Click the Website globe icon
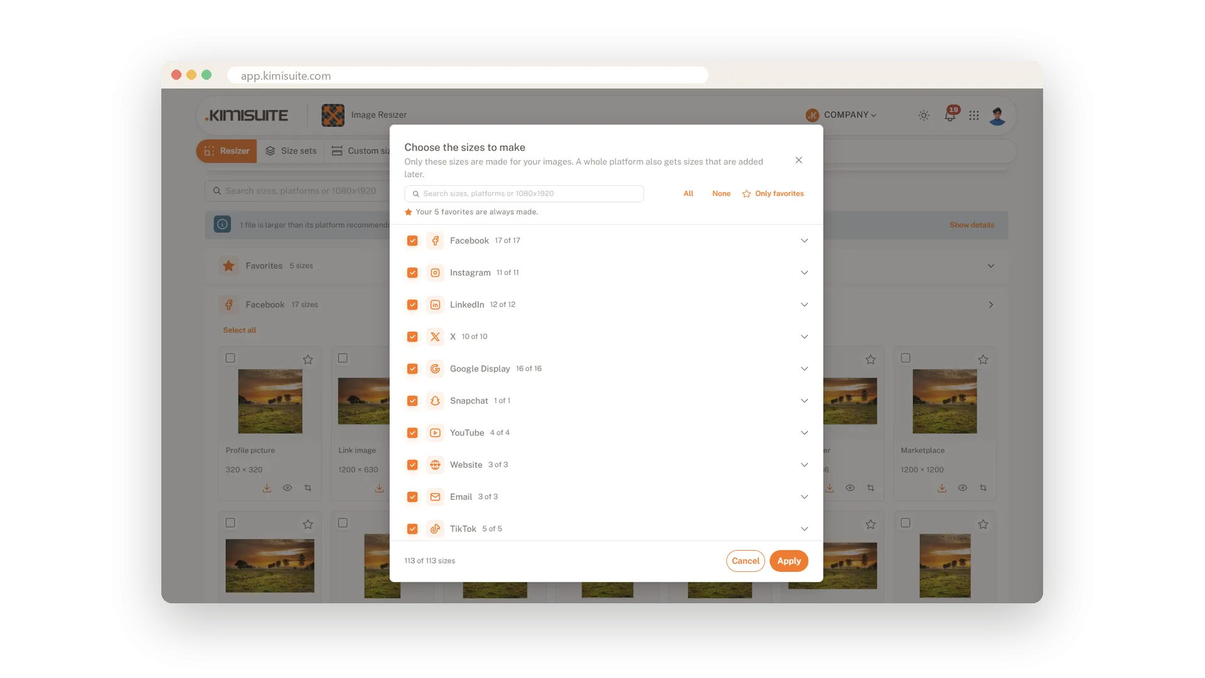Screen dimensions: 1205x678 point(435,465)
